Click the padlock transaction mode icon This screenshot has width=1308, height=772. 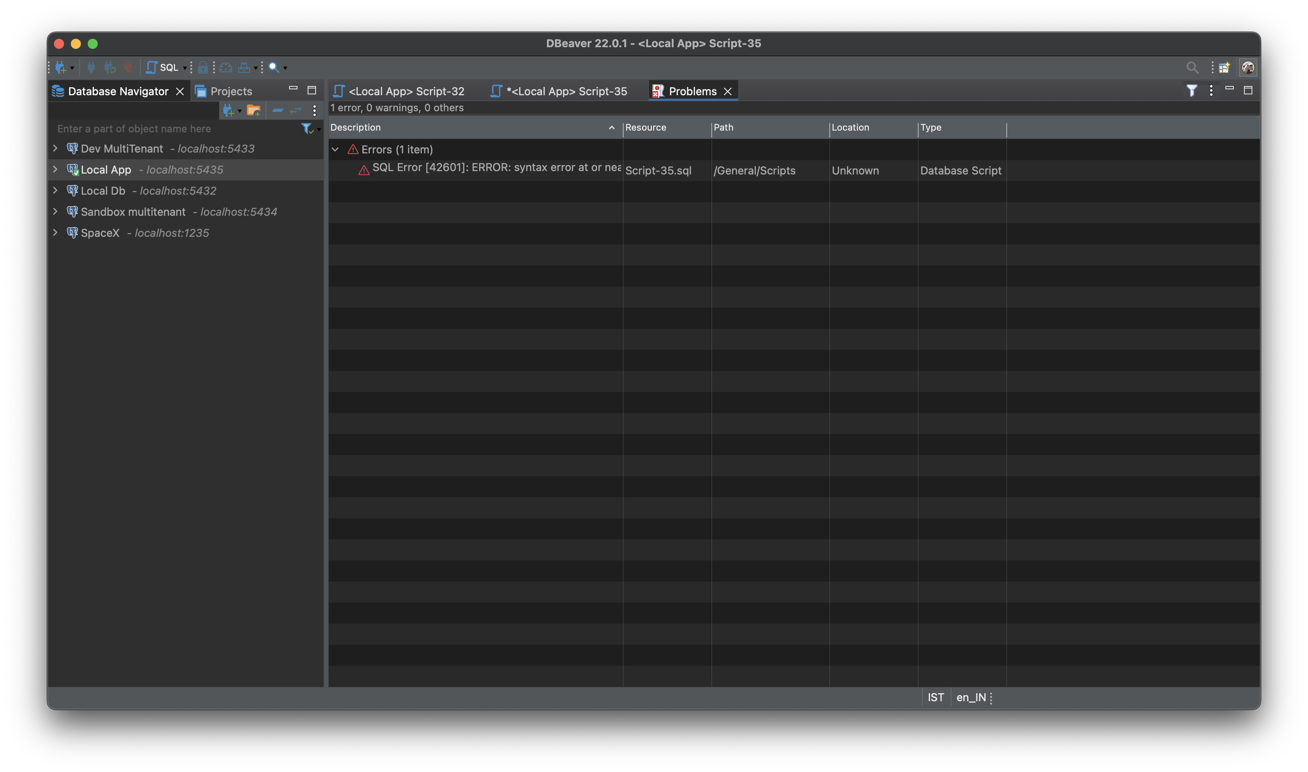pos(204,67)
